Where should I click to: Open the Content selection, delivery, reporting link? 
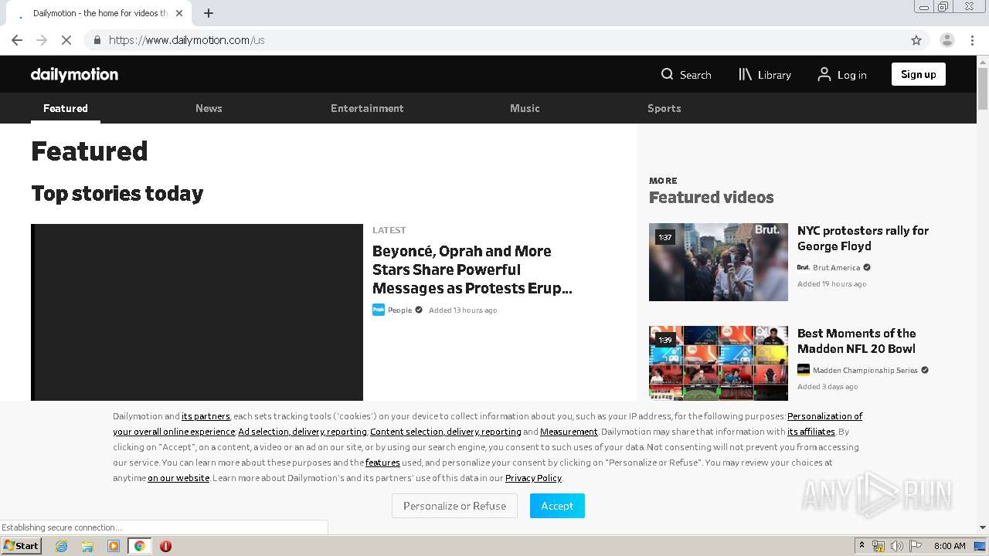[x=446, y=432]
